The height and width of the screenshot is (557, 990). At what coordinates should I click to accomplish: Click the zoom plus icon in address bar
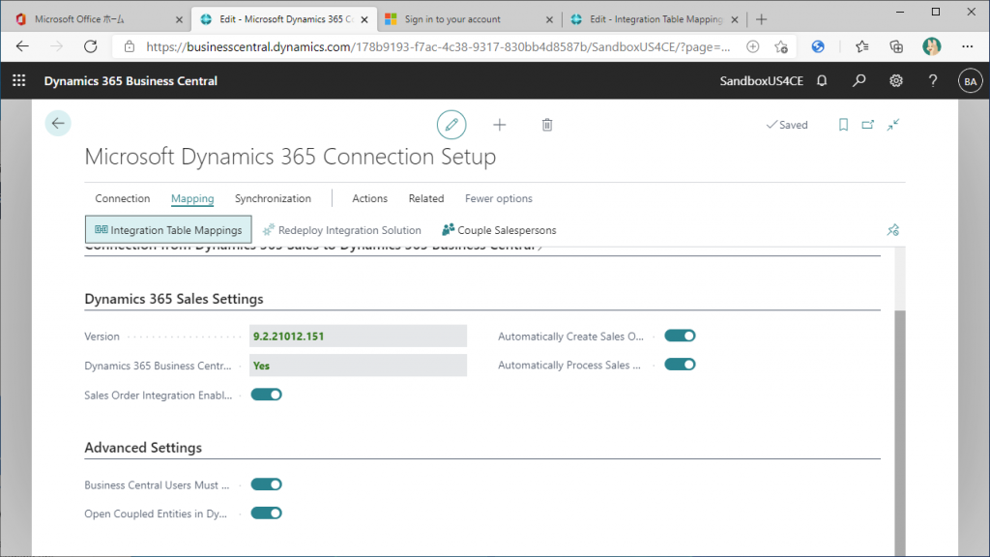(752, 46)
